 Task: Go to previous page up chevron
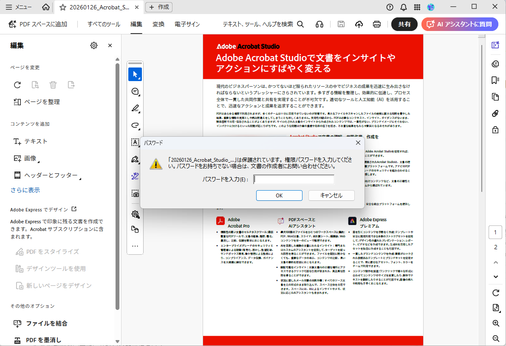496,262
